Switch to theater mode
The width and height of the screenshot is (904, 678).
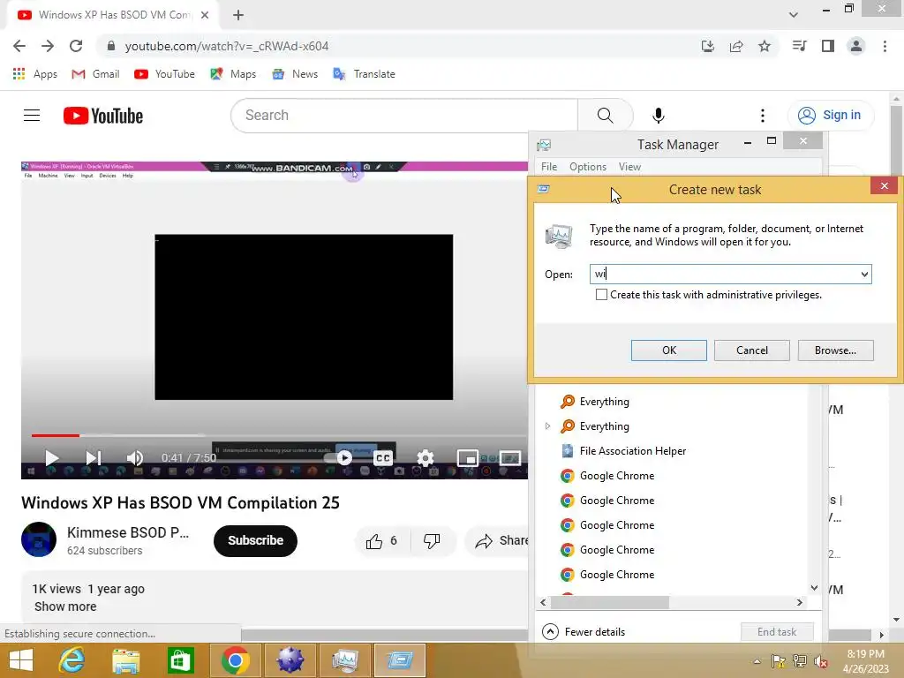click(509, 458)
